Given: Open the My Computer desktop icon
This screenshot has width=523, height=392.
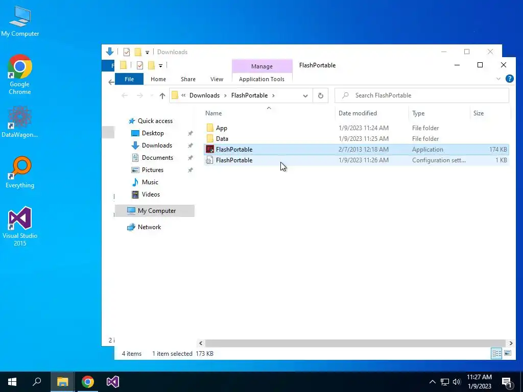Looking at the screenshot, I should coord(20,21).
